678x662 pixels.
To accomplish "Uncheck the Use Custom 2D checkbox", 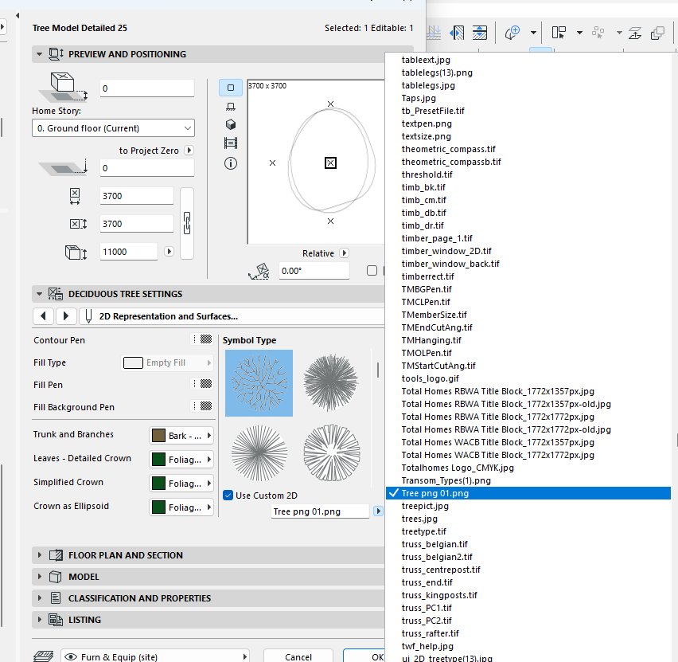I will (x=228, y=496).
